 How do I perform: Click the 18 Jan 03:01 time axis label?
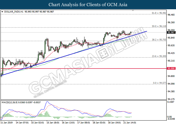(99, 123)
